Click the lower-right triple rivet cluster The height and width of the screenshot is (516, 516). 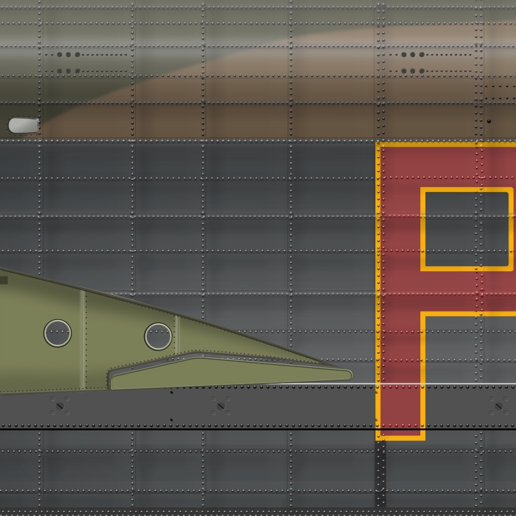click(413, 71)
